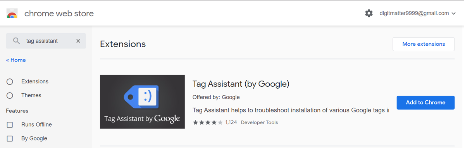Select the Extensions radio button

[x=10, y=81]
